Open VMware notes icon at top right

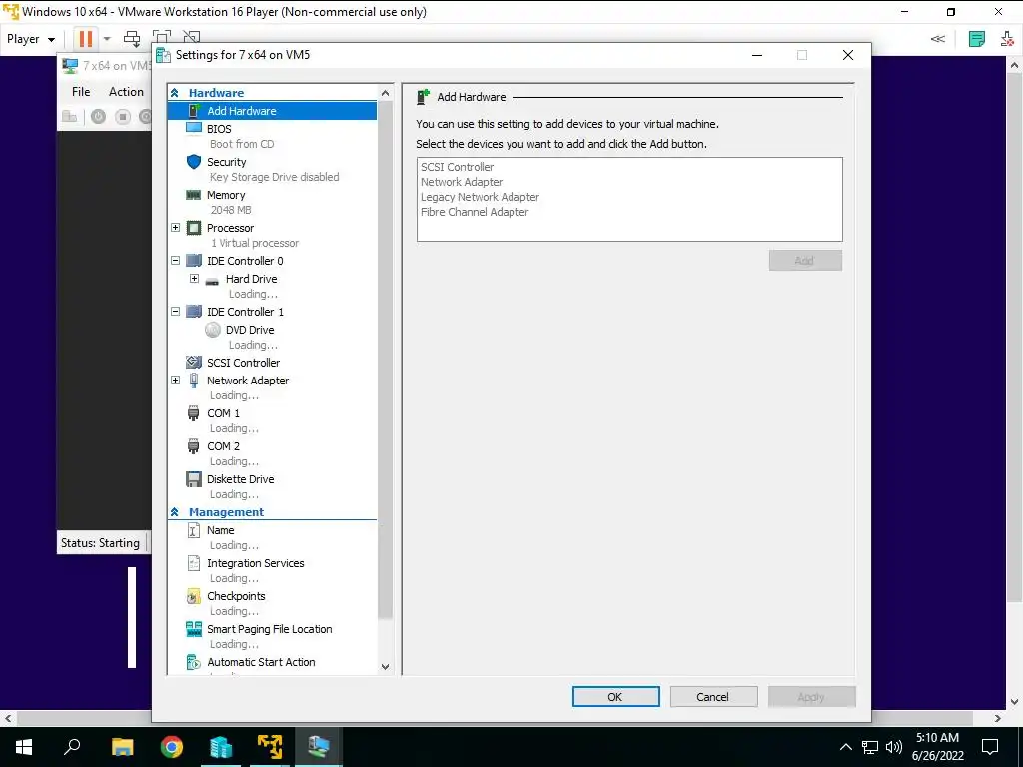(977, 39)
